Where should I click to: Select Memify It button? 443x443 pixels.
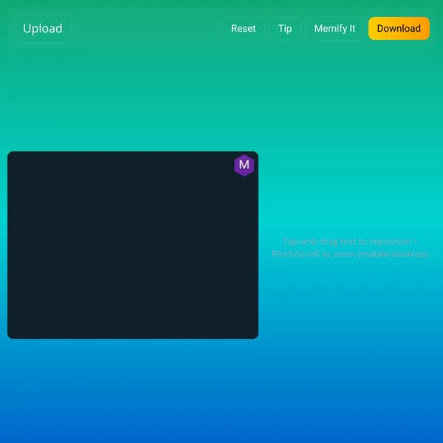[334, 29]
